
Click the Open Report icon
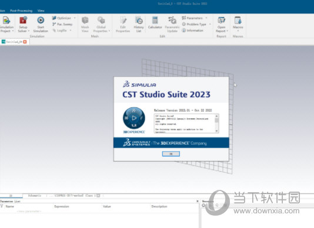[x=222, y=21]
